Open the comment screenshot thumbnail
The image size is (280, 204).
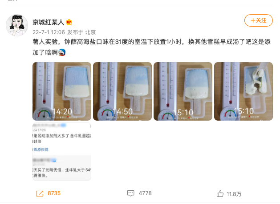point(62,152)
